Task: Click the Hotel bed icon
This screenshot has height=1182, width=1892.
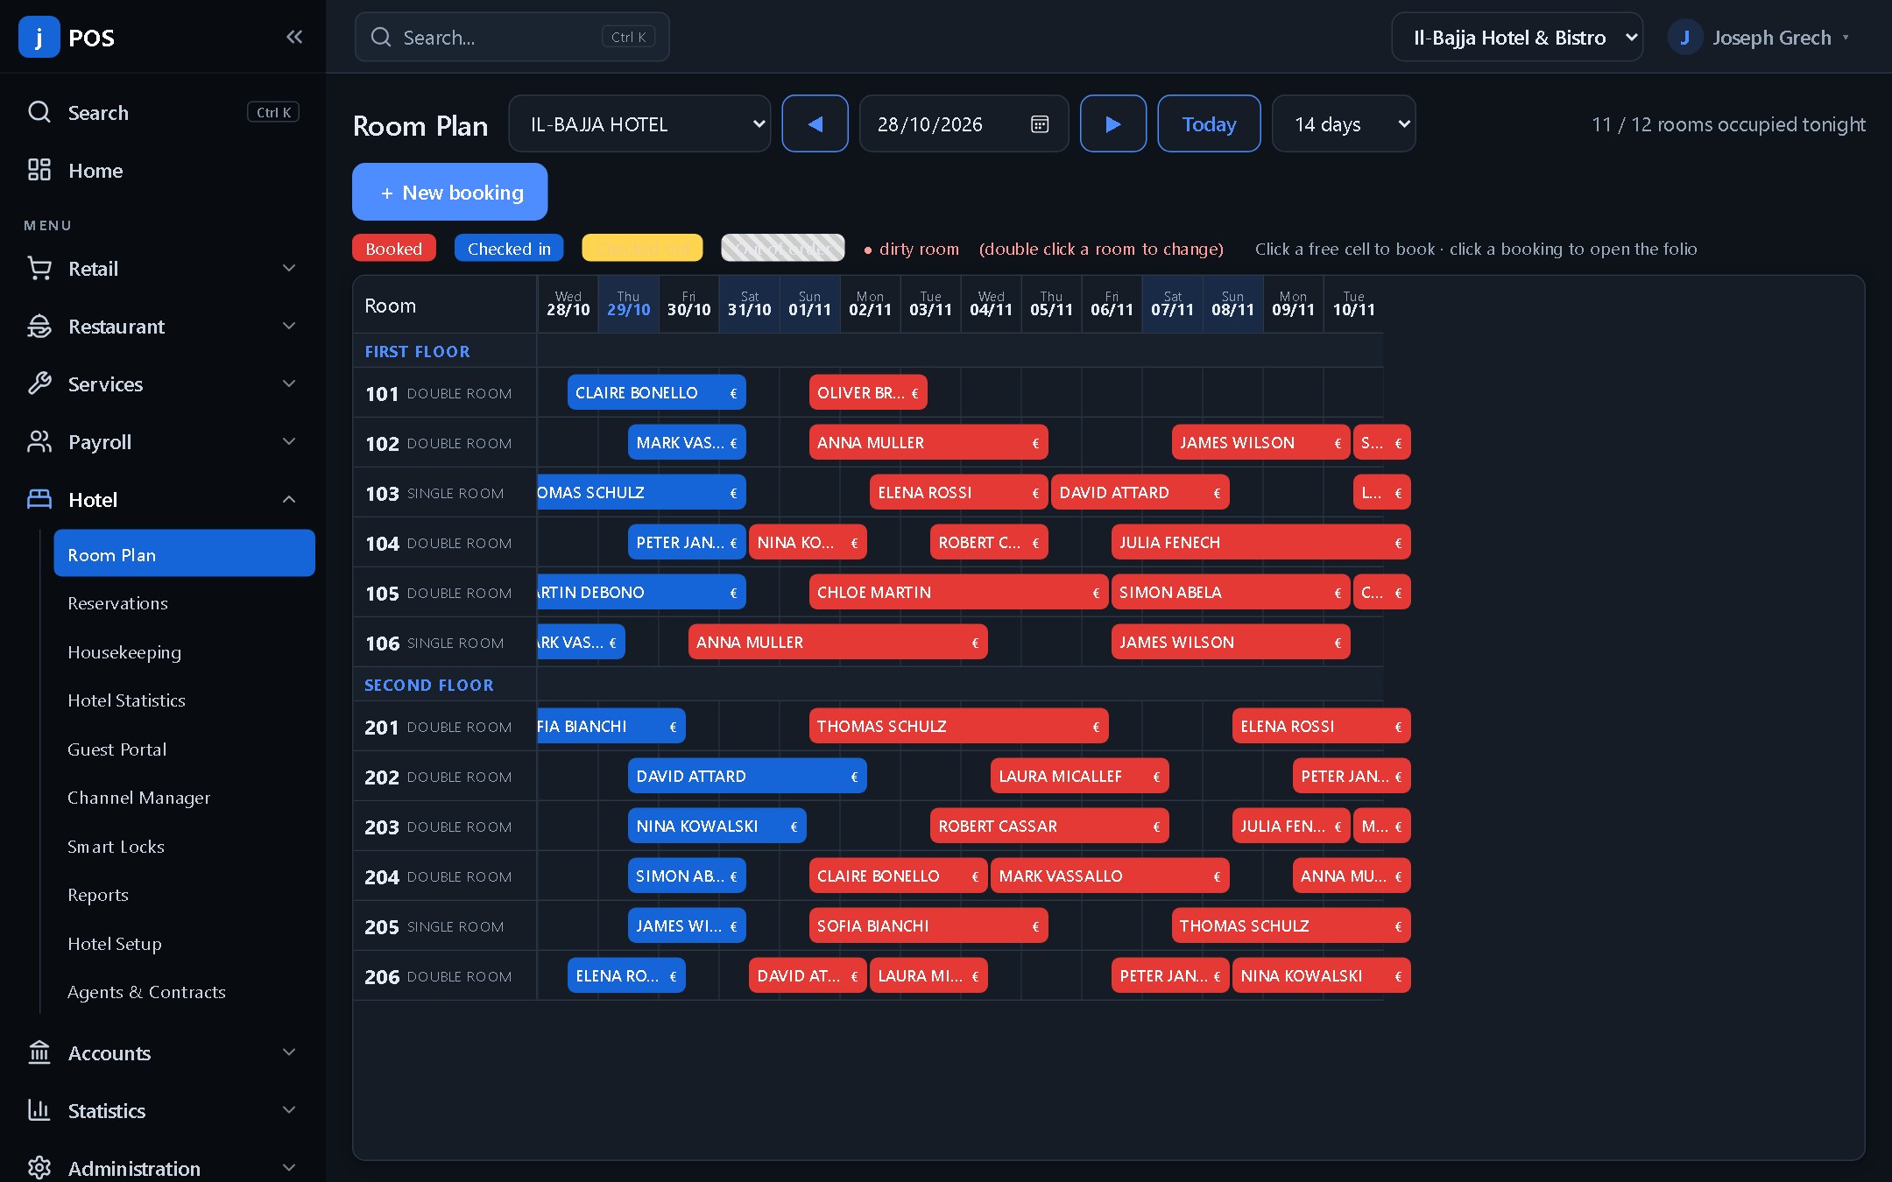Action: tap(39, 499)
